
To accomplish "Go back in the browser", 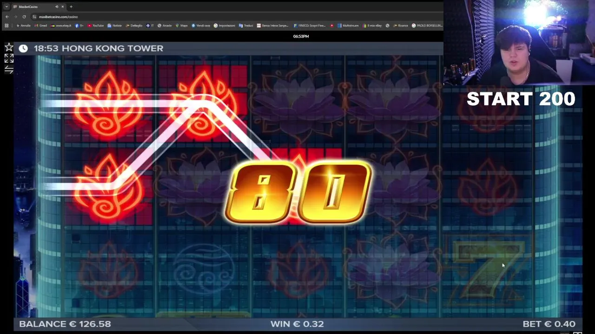I will pos(7,17).
